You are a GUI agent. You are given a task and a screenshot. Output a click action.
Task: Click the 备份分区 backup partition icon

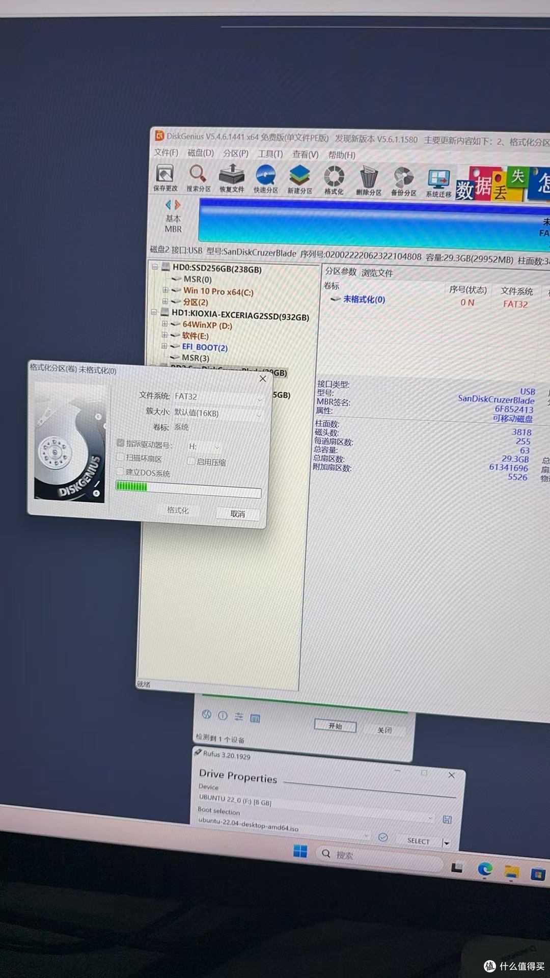(403, 182)
